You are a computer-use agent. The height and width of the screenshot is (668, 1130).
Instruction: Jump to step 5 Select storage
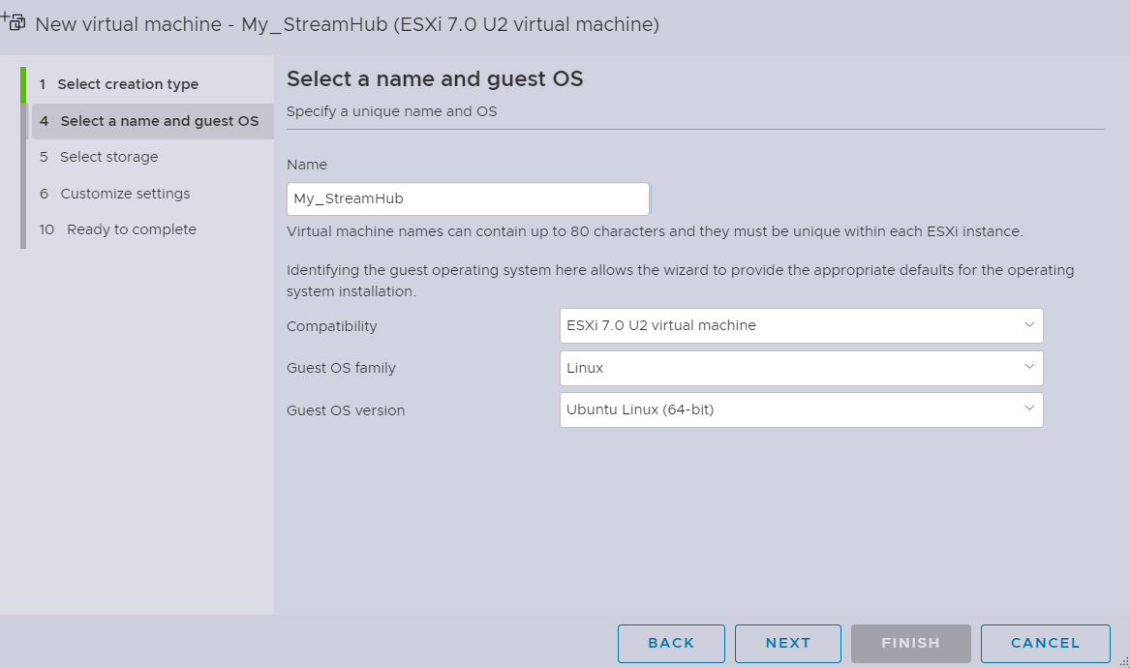click(108, 157)
